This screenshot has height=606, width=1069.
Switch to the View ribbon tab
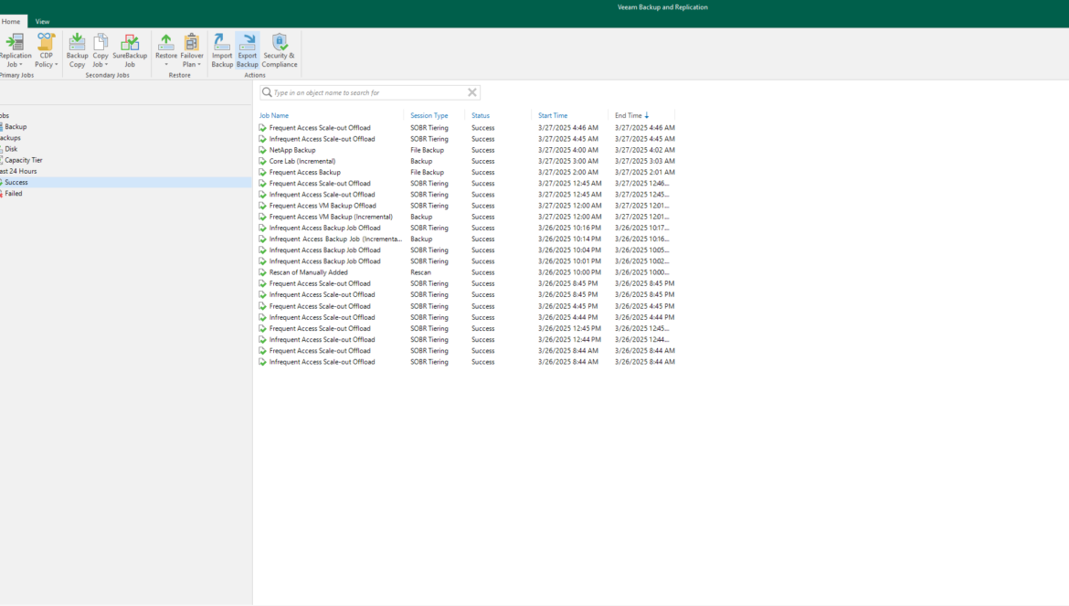(42, 21)
